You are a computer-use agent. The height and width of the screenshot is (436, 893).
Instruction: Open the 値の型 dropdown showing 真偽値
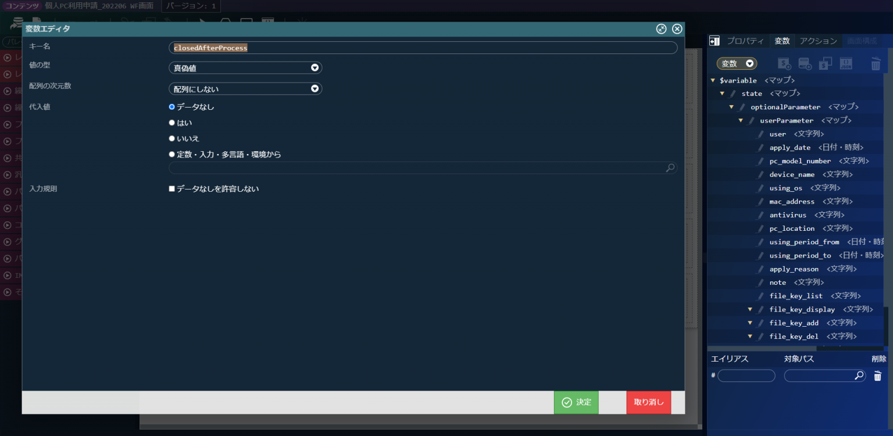tap(245, 68)
